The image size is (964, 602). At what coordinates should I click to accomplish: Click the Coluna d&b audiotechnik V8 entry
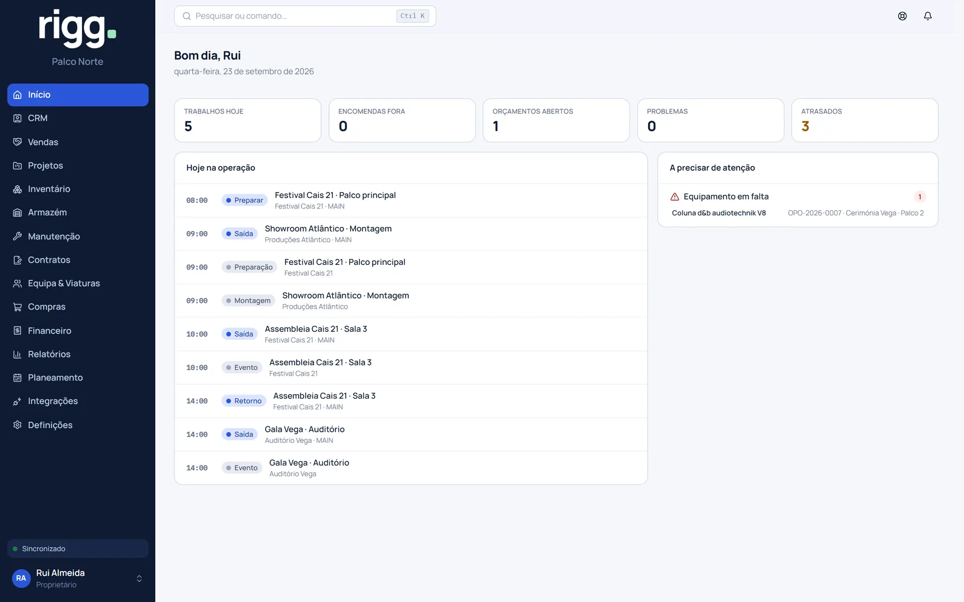[719, 213]
